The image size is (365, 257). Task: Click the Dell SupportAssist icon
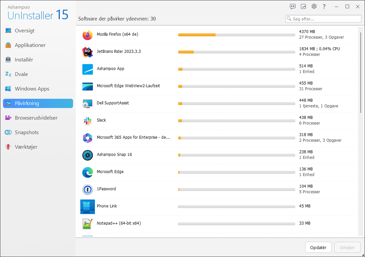pos(88,104)
